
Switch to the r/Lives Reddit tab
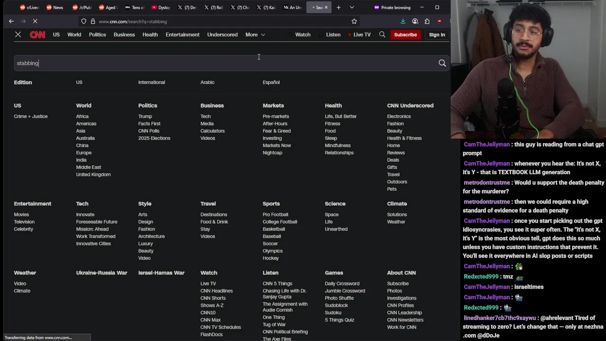click(29, 8)
